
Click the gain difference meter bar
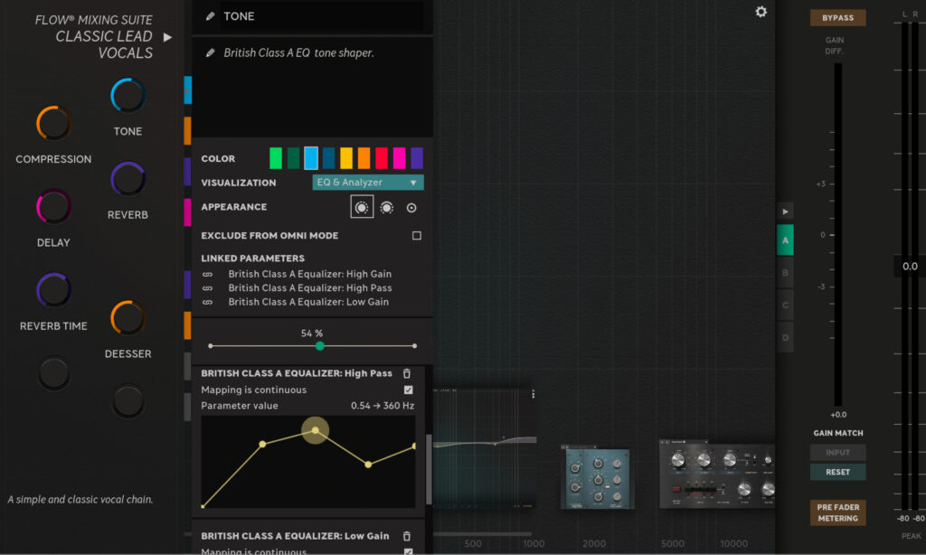(837, 234)
